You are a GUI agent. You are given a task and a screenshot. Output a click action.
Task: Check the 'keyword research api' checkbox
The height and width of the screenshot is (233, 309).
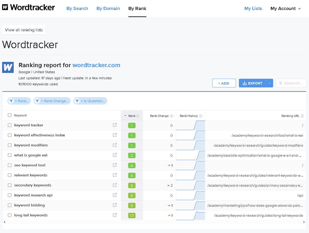click(10, 195)
